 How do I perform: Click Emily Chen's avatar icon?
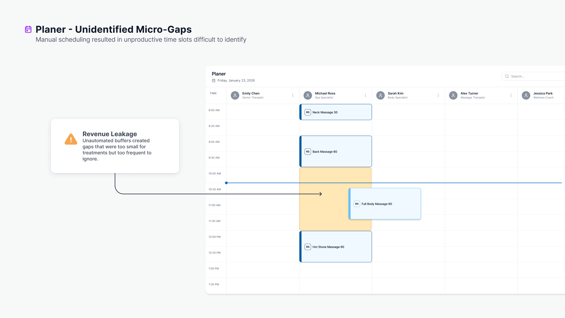coord(235,95)
